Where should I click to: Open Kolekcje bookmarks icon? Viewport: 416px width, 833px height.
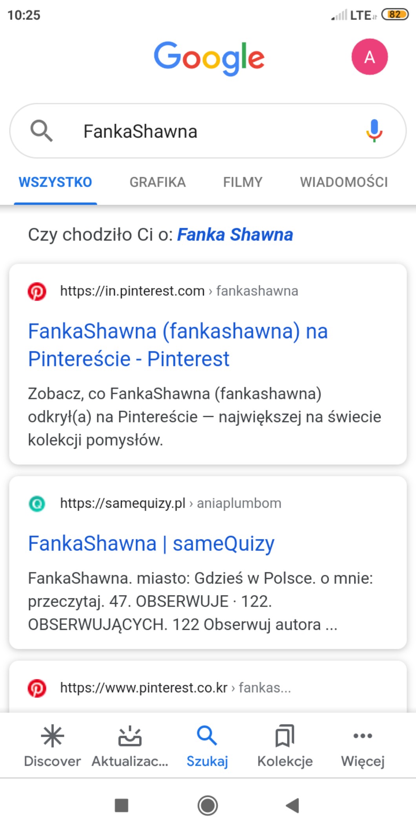click(x=285, y=736)
